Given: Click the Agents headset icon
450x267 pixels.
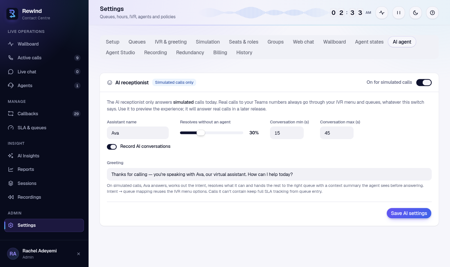Looking at the screenshot, I should 11,85.
